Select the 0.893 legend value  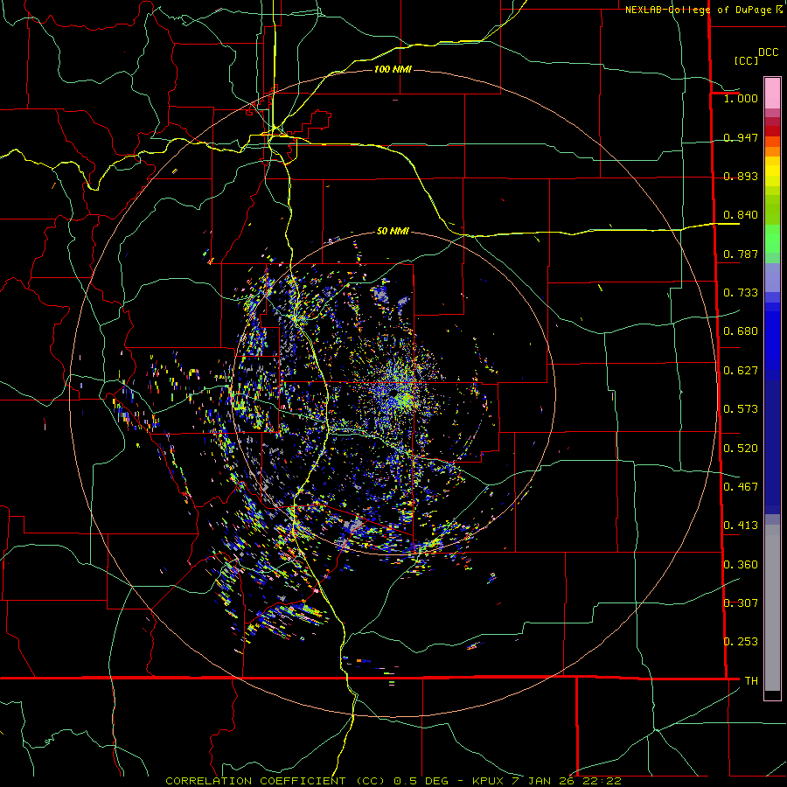(741, 176)
